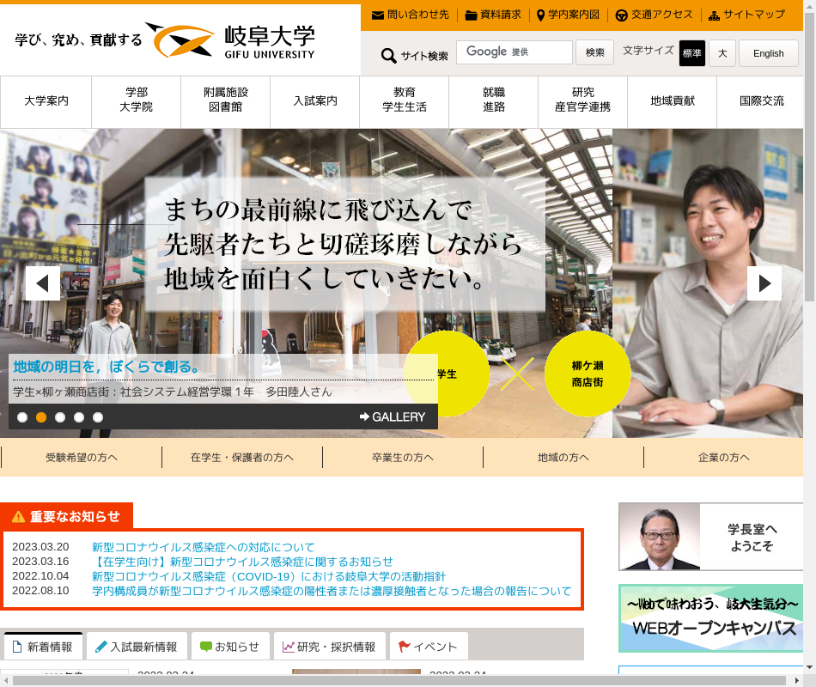Open 新型コロナウイルス感染症への対応について notice
The width and height of the screenshot is (816, 687).
[204, 547]
